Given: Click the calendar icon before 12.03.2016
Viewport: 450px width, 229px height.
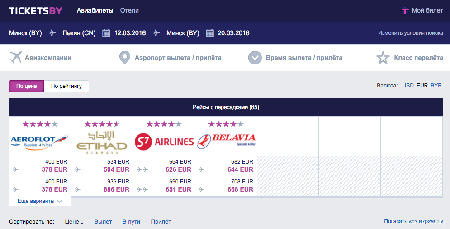Looking at the screenshot, I should tap(106, 33).
